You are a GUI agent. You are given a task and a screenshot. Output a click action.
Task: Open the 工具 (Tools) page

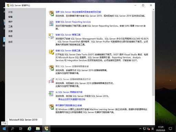click(10, 26)
